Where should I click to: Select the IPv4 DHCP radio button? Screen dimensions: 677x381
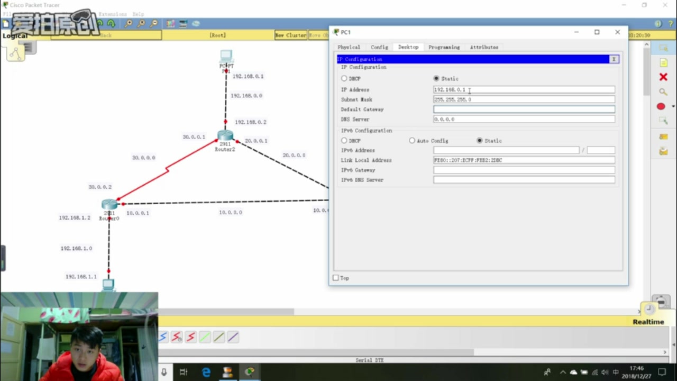(x=344, y=78)
